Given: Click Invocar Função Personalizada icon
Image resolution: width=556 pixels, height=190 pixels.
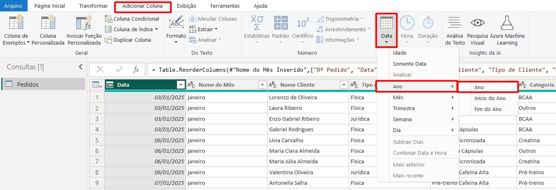Looking at the screenshot, I should coord(84,23).
